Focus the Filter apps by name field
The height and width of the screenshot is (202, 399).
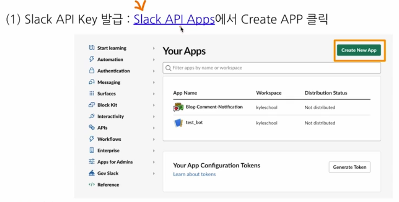[272, 68]
